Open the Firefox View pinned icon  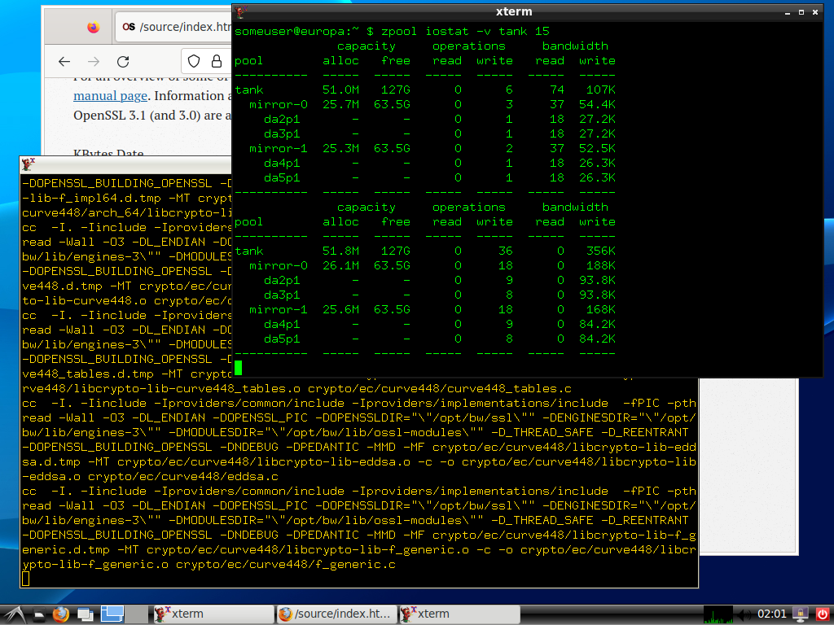[x=93, y=27]
